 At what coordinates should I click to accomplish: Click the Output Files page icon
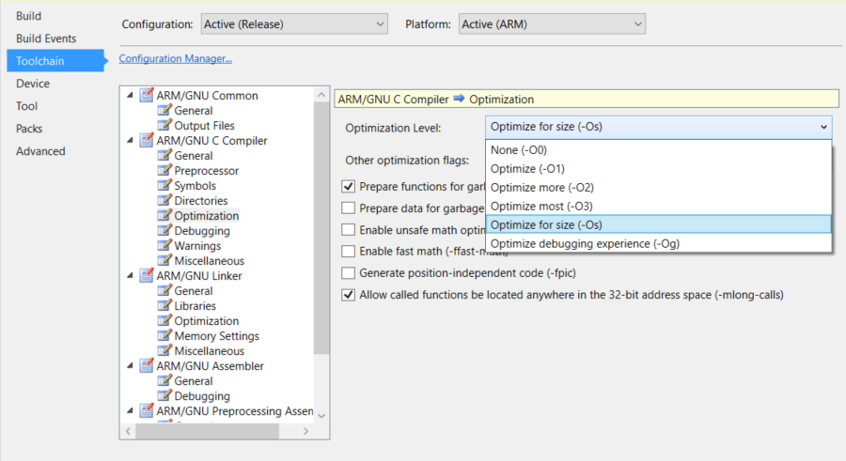164,126
